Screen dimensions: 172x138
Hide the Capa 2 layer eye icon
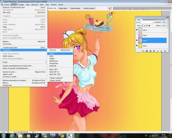coord(137,46)
